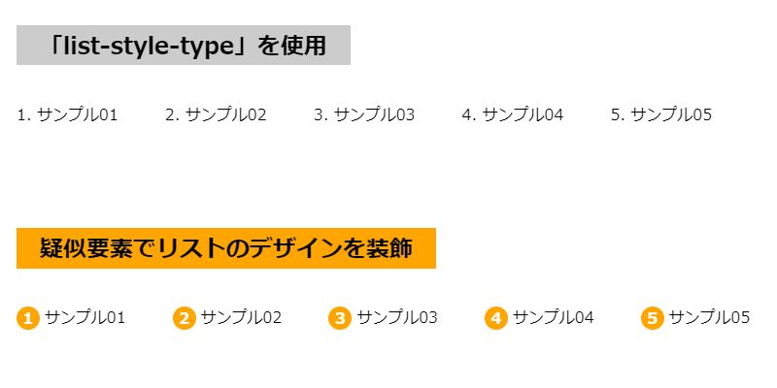Click the numeral marker '5.' in first list
777x388 pixels.
pos(618,115)
